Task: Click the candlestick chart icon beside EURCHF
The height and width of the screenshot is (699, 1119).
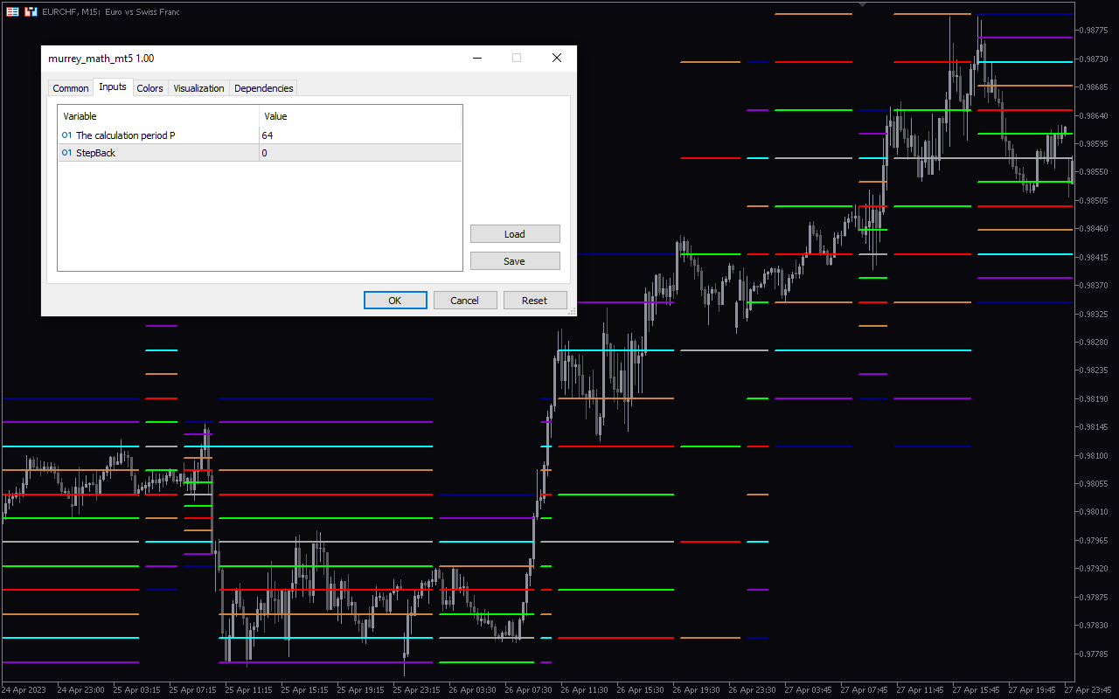Action: [x=31, y=11]
